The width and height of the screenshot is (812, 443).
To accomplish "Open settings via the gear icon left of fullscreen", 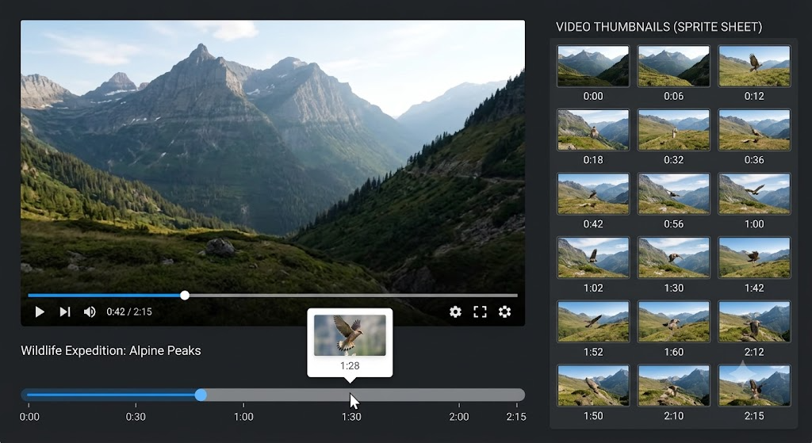I will pyautogui.click(x=455, y=311).
